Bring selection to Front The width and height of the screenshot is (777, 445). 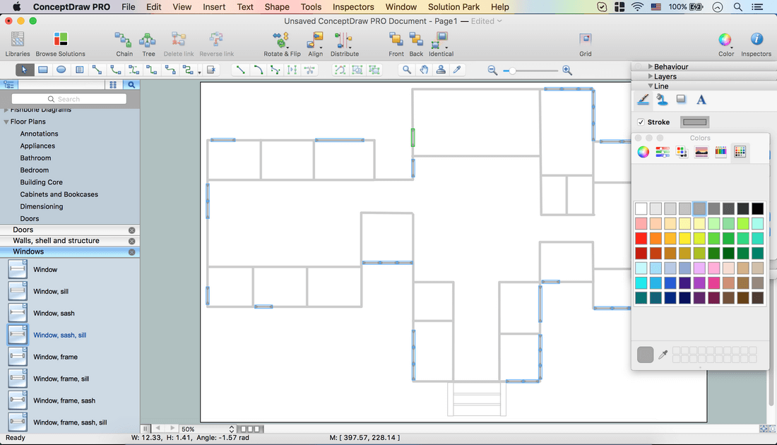[396, 44]
